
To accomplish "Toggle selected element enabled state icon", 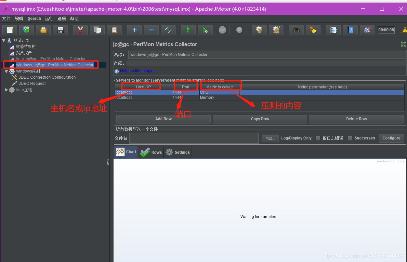I will (x=168, y=30).
